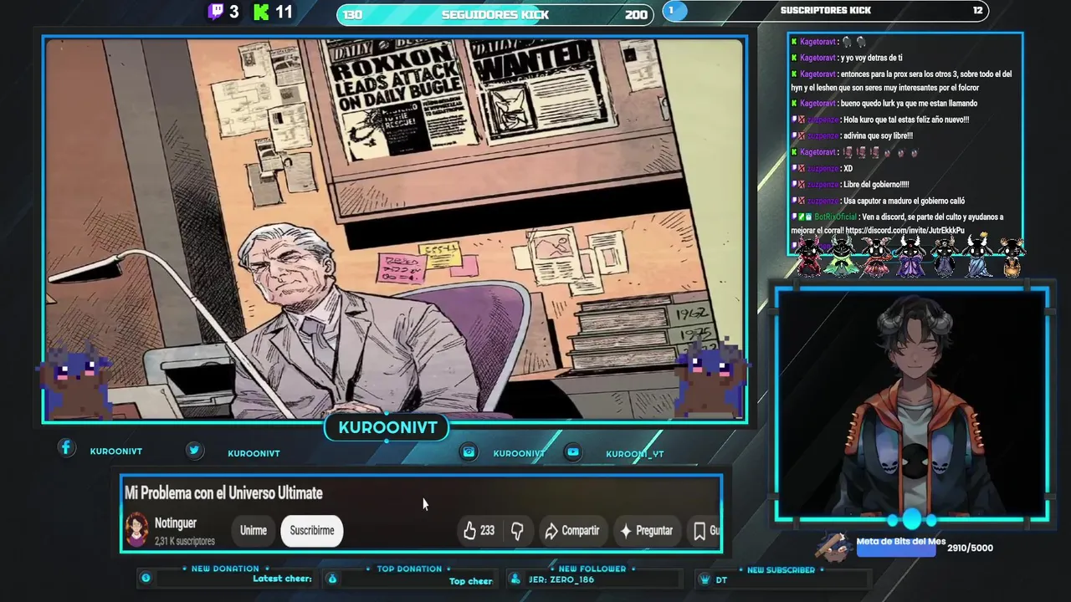Click the 'XD' chat message

point(848,169)
